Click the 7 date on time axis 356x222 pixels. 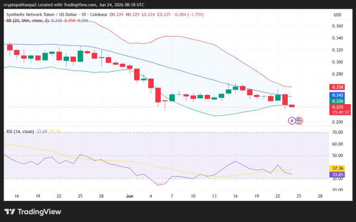(x=172, y=196)
